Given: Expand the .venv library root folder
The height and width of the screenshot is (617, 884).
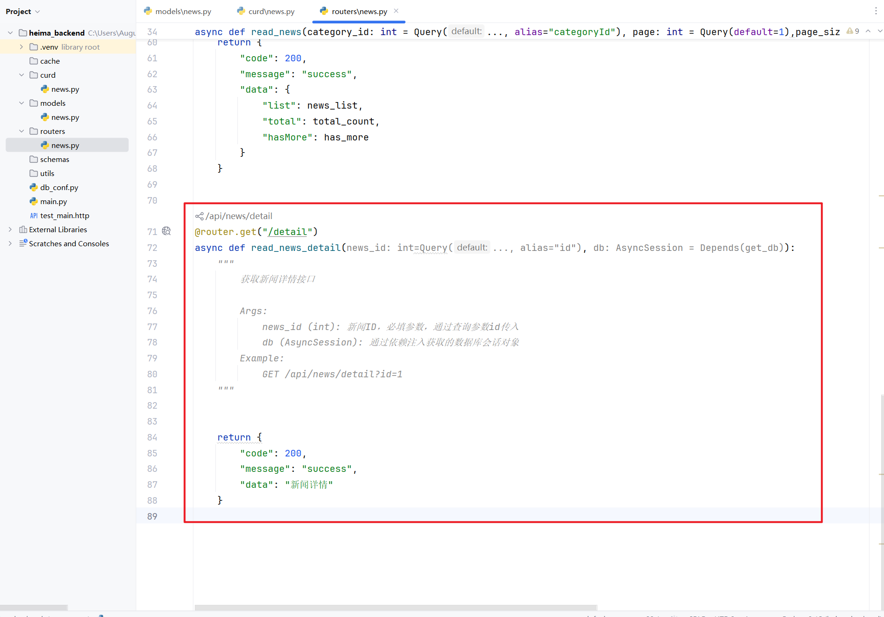Looking at the screenshot, I should point(21,47).
